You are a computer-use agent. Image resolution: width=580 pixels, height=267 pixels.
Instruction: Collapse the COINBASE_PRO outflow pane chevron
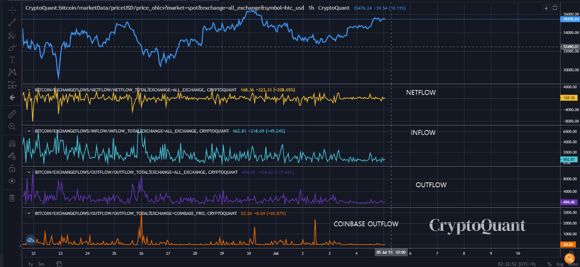point(29,213)
